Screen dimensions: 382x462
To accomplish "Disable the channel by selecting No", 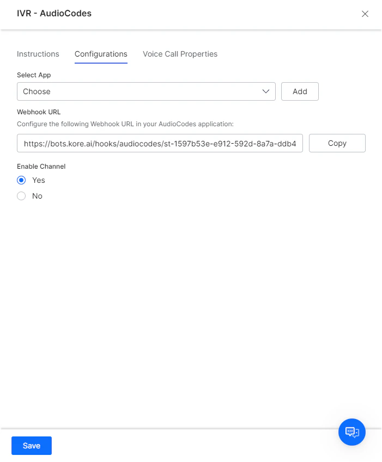I will 21,196.
